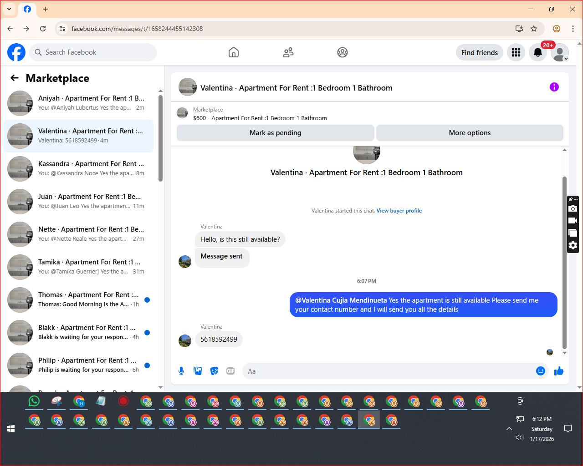Open Juan apartment conversation

[x=79, y=202]
